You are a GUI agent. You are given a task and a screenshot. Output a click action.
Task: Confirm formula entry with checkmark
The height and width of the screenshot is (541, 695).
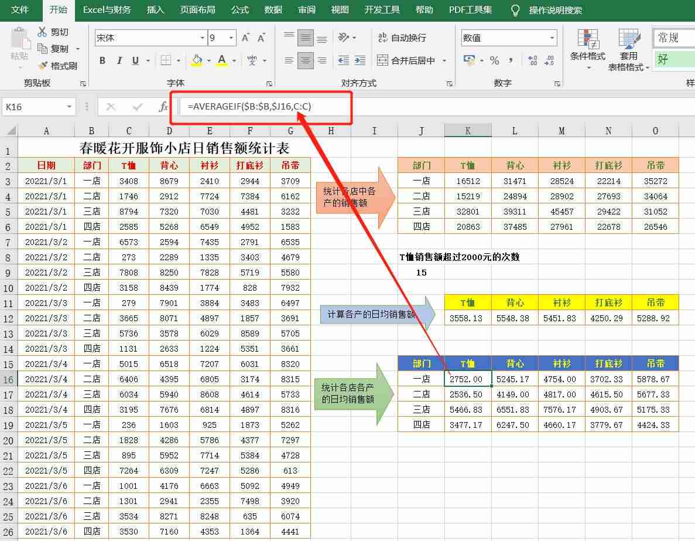pyautogui.click(x=138, y=107)
